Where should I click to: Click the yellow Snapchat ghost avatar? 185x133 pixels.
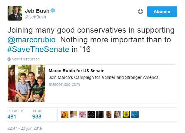point(127,115)
